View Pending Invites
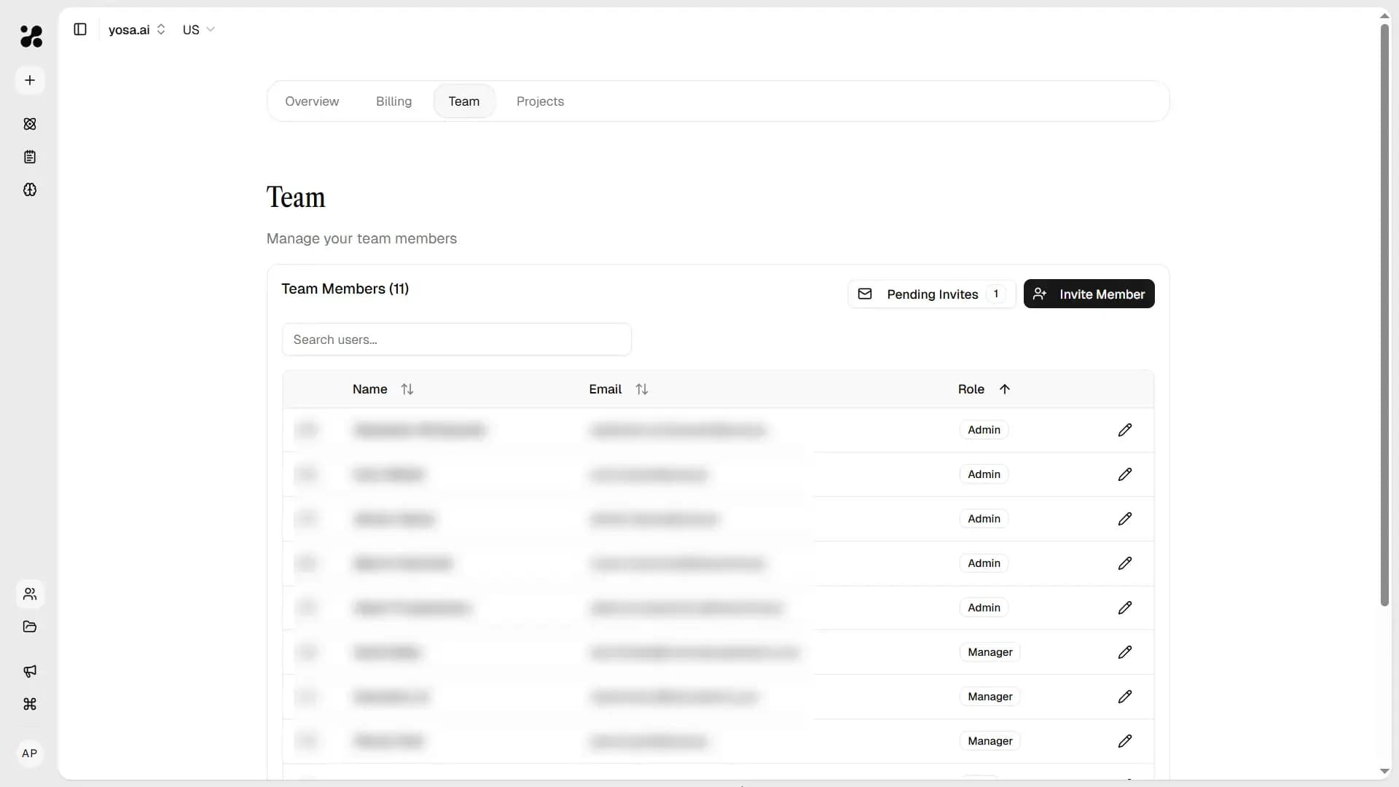Image resolution: width=1399 pixels, height=787 pixels. tap(930, 294)
